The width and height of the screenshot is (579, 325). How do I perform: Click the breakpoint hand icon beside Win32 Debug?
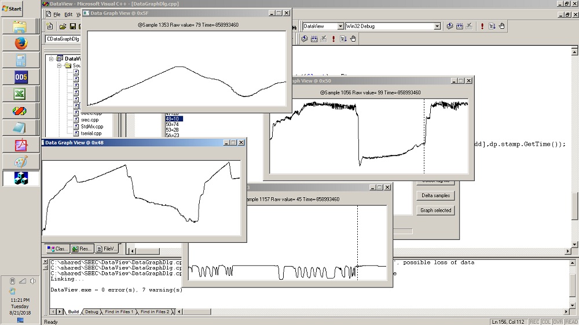point(502,26)
